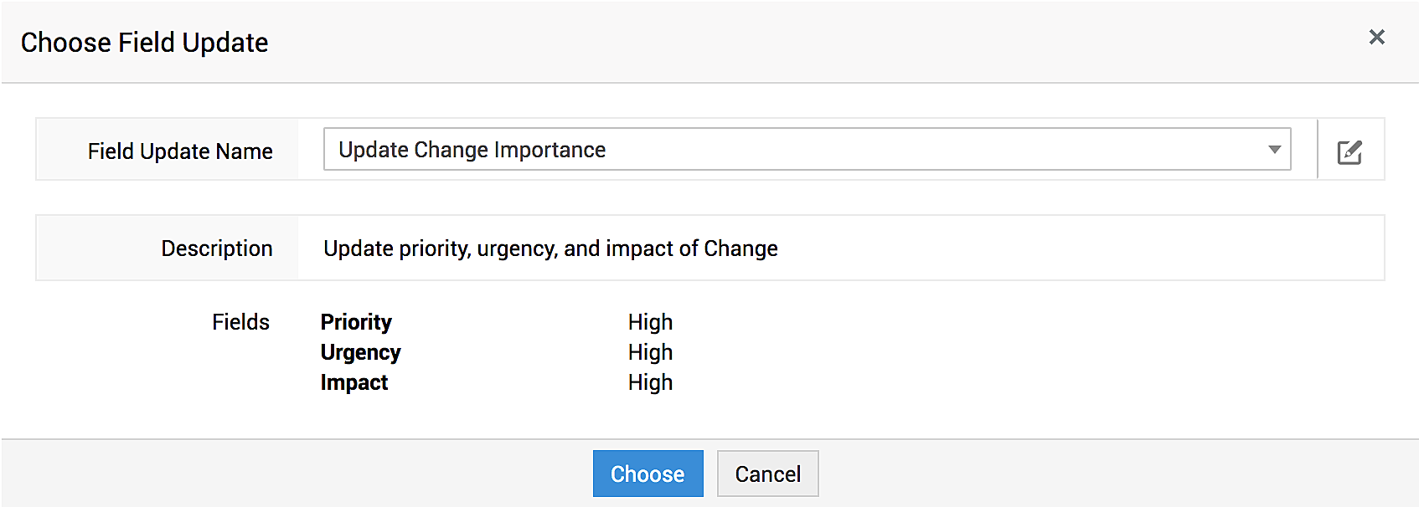Image resolution: width=1419 pixels, height=507 pixels.
Task: Click the 'Update Change Importance' combo box text
Action: [472, 150]
